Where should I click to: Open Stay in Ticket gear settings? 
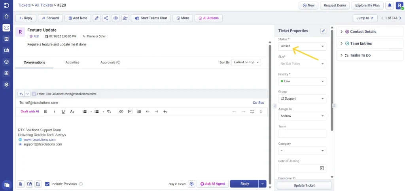point(191,184)
